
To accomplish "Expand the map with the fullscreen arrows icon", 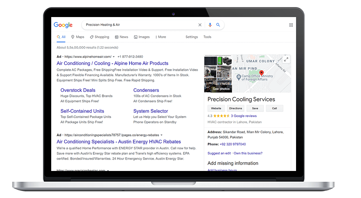I will click(286, 59).
